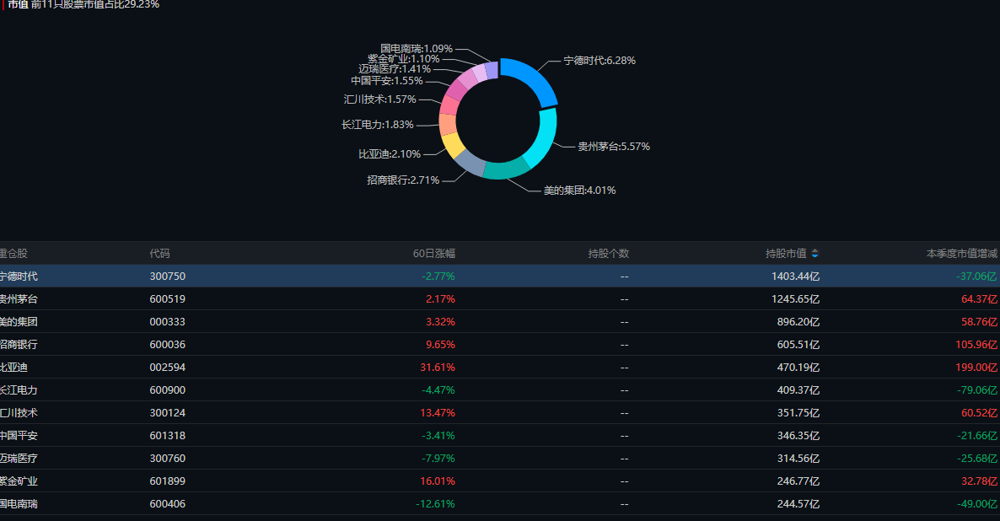The image size is (1000, 521).
Task: Click the chart label 美的集团:4.01%
Action: 579,191
